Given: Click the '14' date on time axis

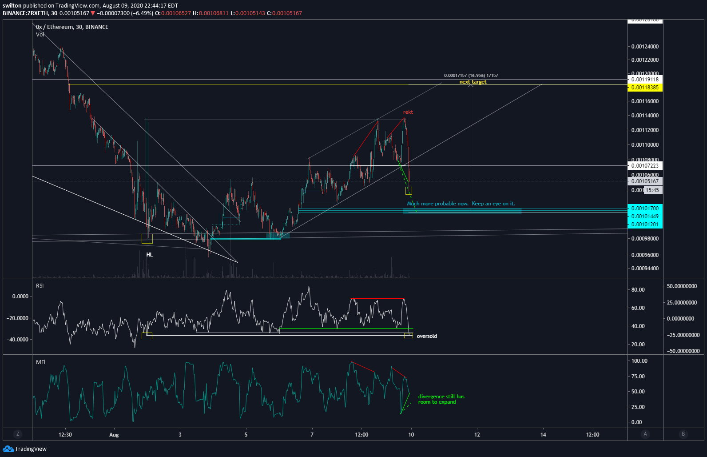Looking at the screenshot, I should (543, 435).
